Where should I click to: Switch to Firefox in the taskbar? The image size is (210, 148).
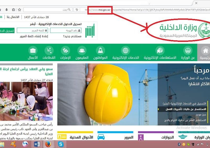(48, 144)
